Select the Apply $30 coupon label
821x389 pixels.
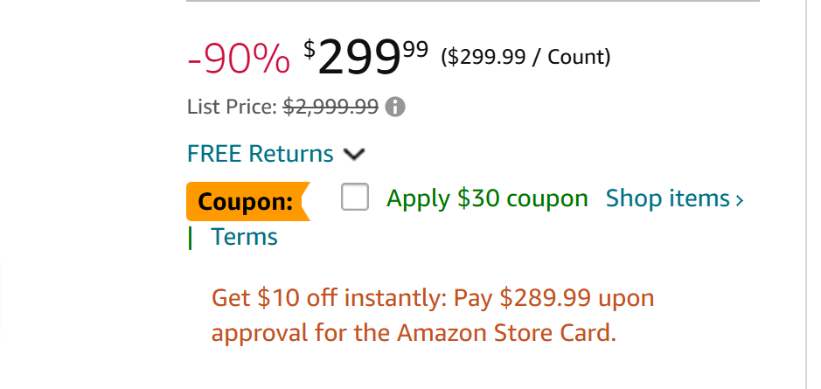point(487,199)
